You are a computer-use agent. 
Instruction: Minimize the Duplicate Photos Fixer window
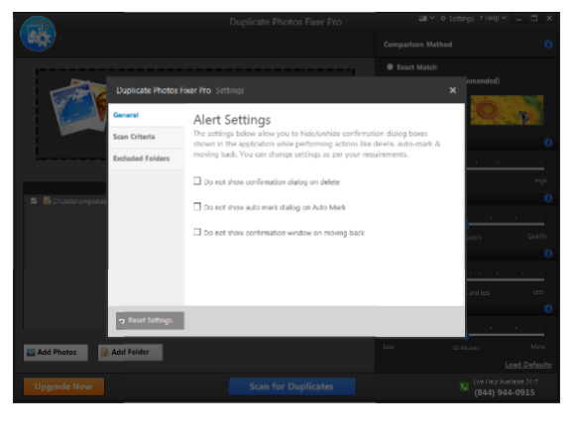518,18
